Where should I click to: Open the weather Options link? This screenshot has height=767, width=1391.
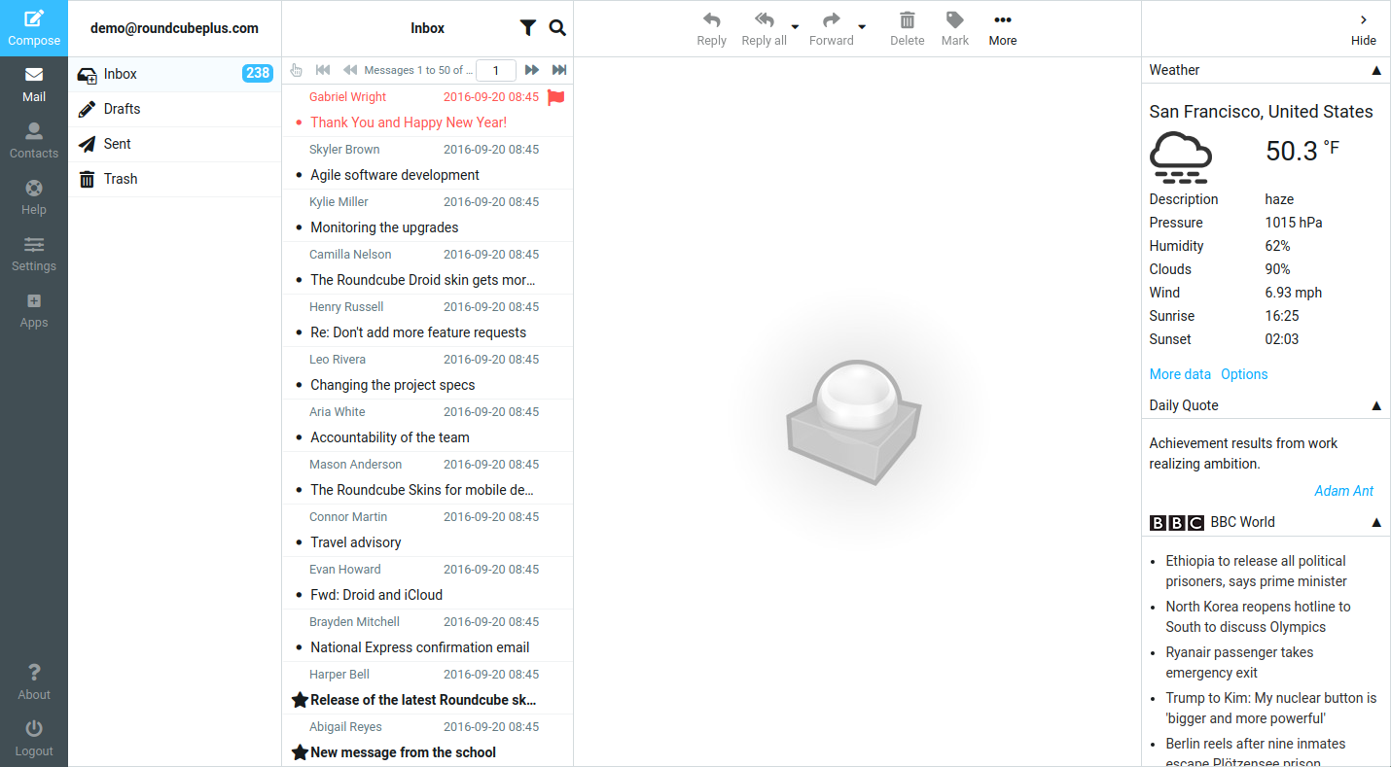[1244, 374]
